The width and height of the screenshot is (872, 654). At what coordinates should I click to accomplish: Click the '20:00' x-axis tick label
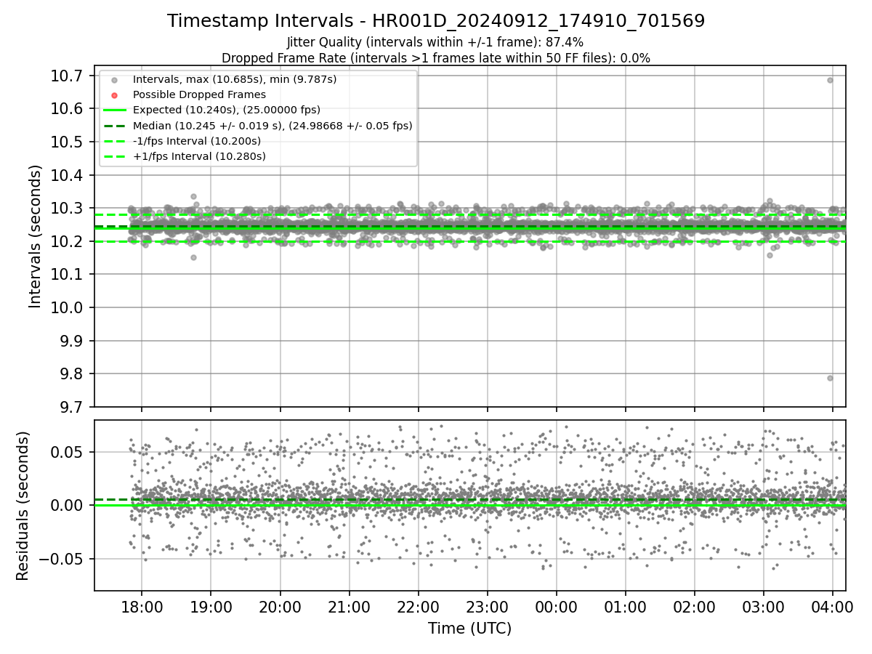click(x=280, y=606)
